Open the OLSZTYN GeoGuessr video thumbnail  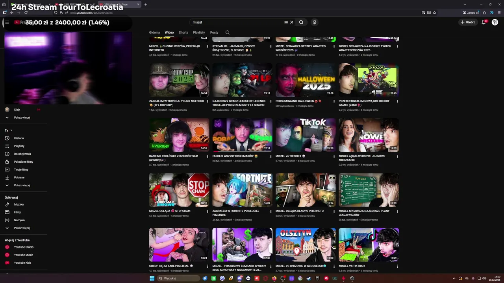[306, 245]
